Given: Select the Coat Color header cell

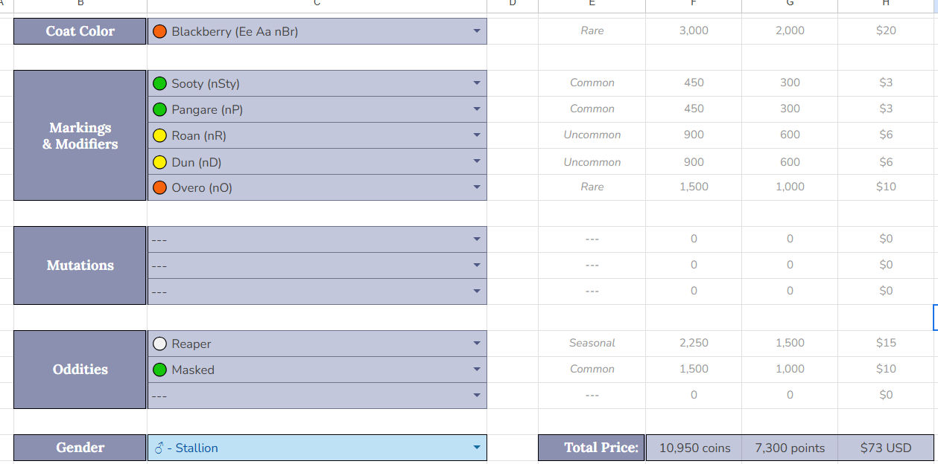Looking at the screenshot, I should [x=80, y=31].
